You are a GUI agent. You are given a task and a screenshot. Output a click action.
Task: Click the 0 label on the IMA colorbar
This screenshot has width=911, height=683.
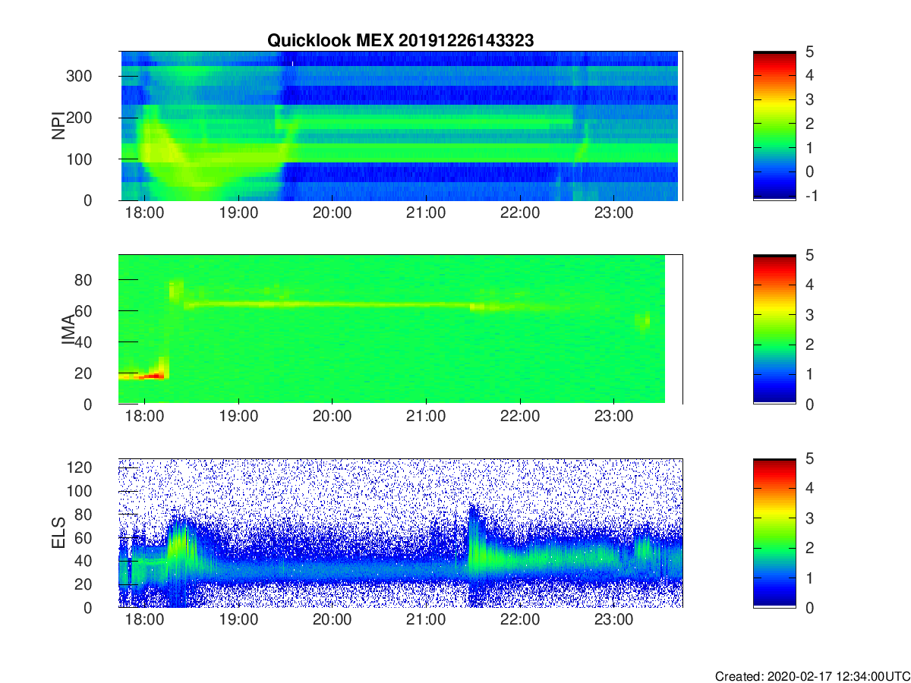(x=809, y=404)
